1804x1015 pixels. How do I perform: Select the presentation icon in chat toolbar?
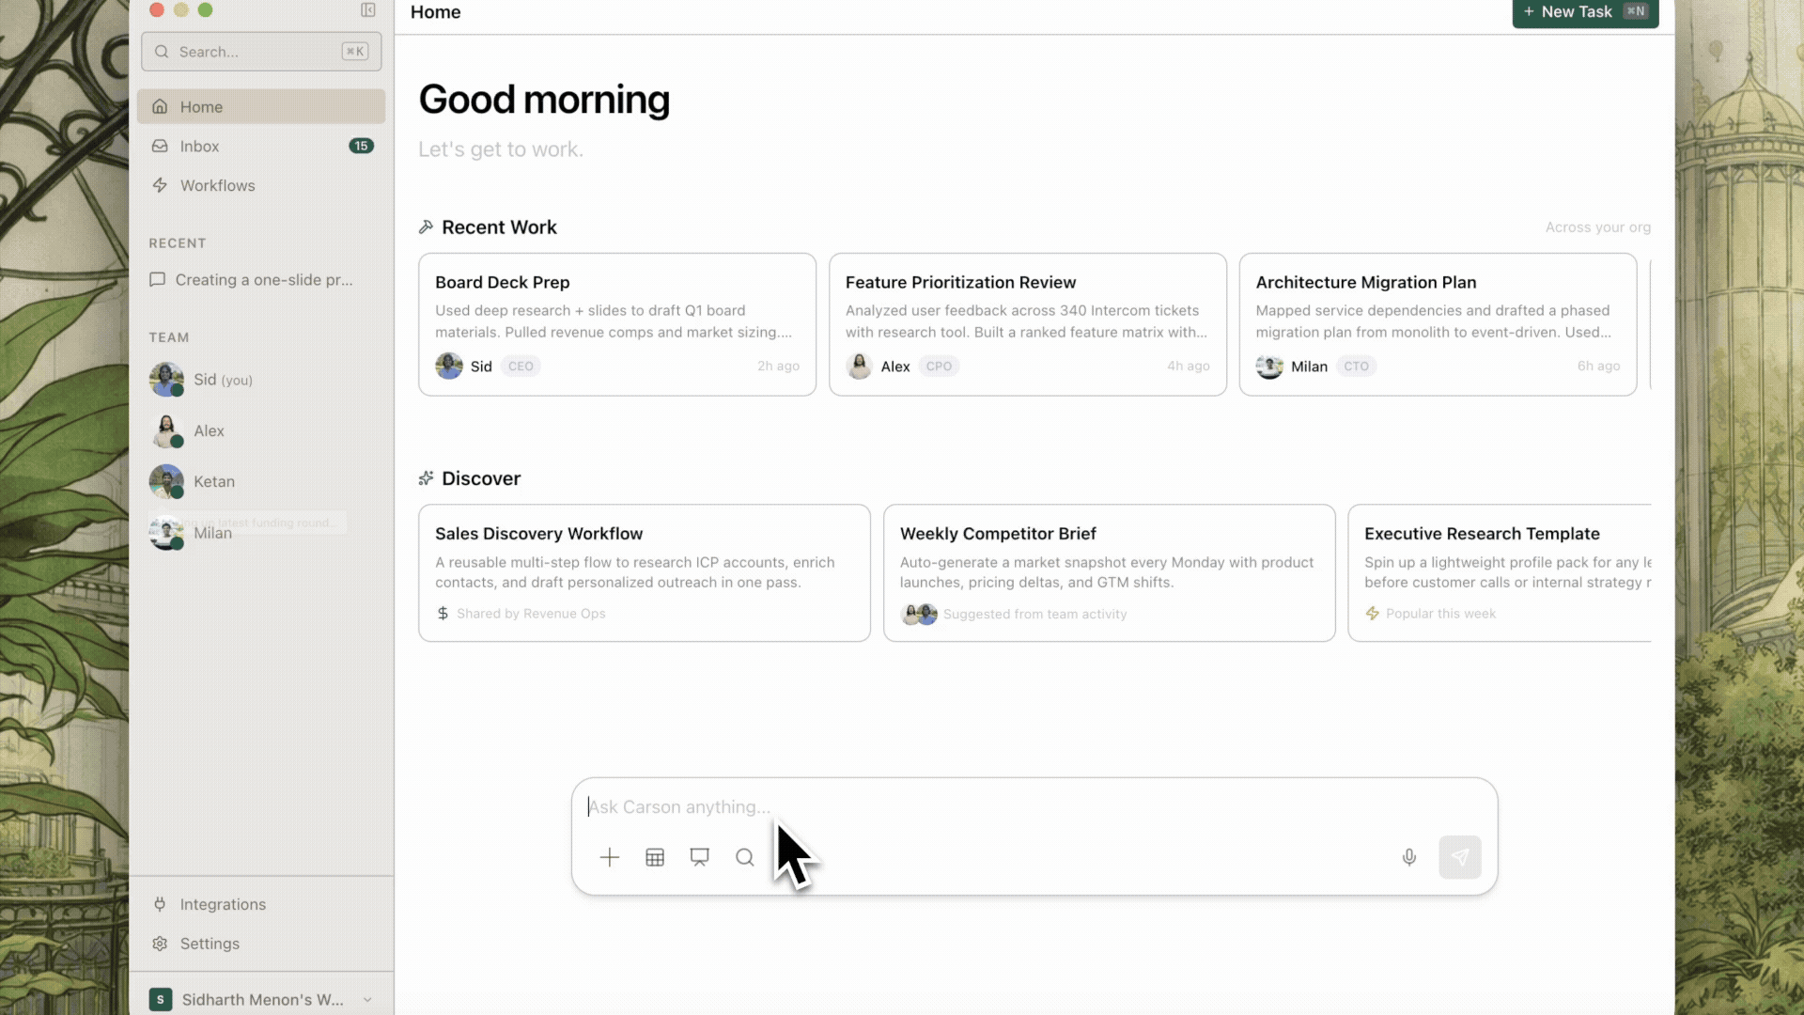pyautogui.click(x=699, y=857)
